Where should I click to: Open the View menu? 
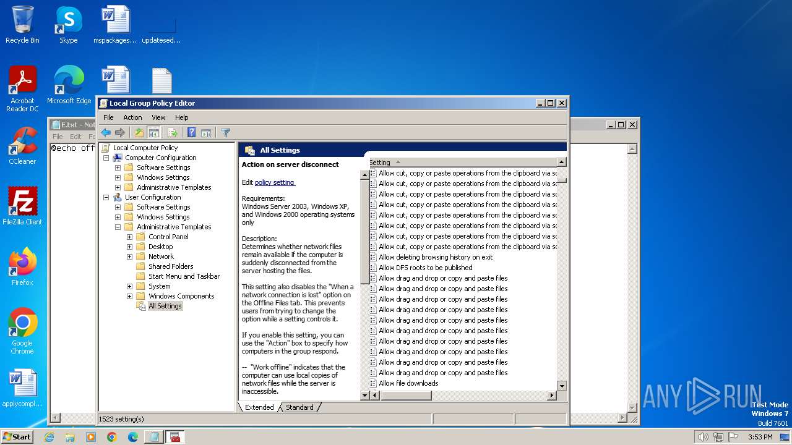(x=158, y=117)
